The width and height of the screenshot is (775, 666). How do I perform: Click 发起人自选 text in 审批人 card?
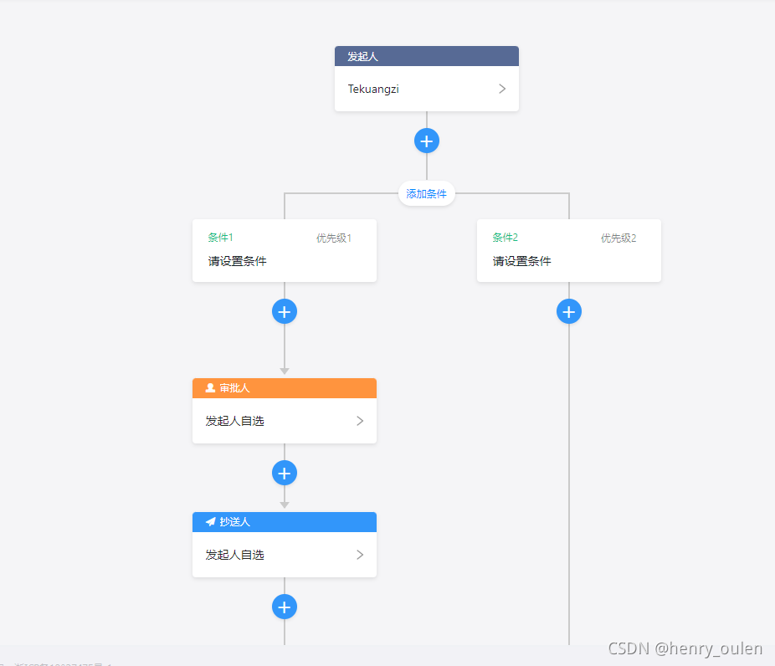pos(235,421)
